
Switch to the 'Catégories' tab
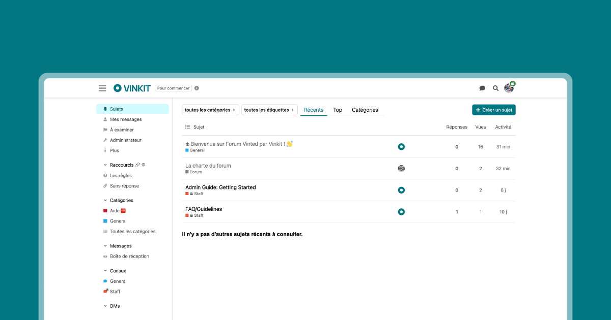click(x=365, y=110)
